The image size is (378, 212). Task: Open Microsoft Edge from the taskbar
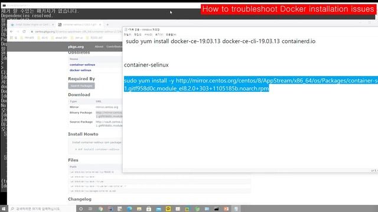point(129,209)
